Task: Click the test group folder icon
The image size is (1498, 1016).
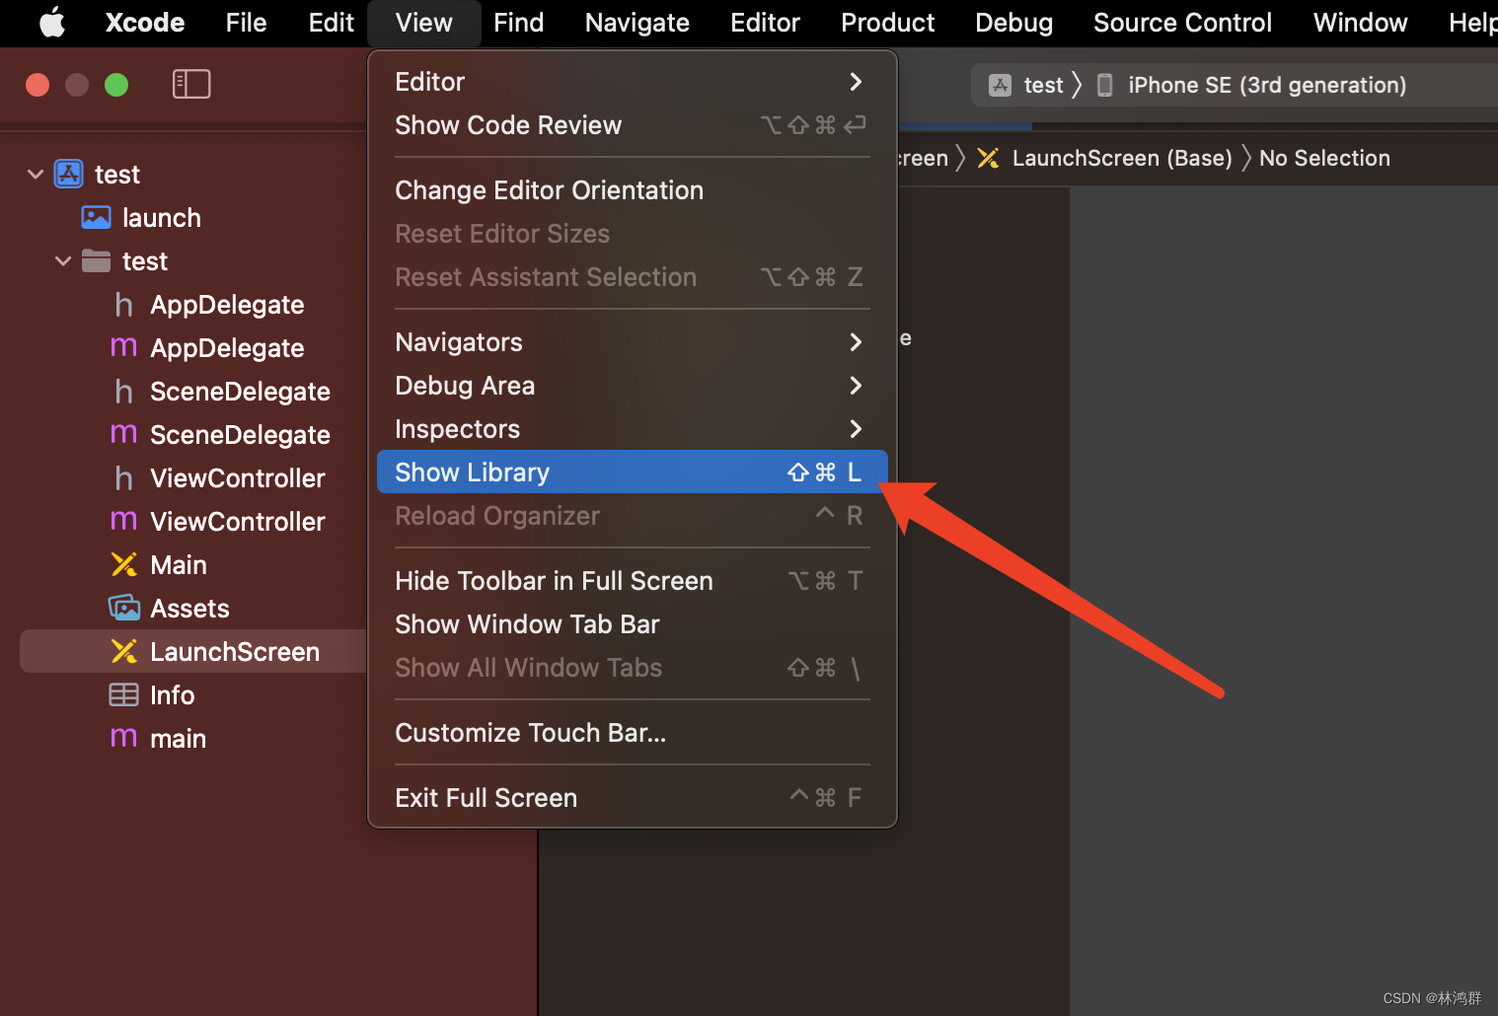Action: click(x=96, y=260)
